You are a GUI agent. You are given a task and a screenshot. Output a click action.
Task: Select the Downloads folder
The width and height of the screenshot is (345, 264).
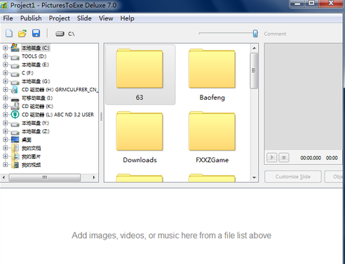click(140, 137)
